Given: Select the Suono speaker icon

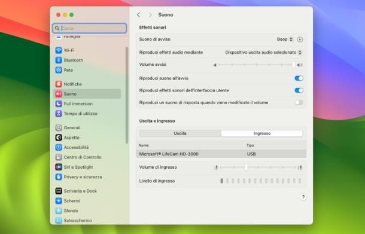Looking at the screenshot, I should pos(59,94).
